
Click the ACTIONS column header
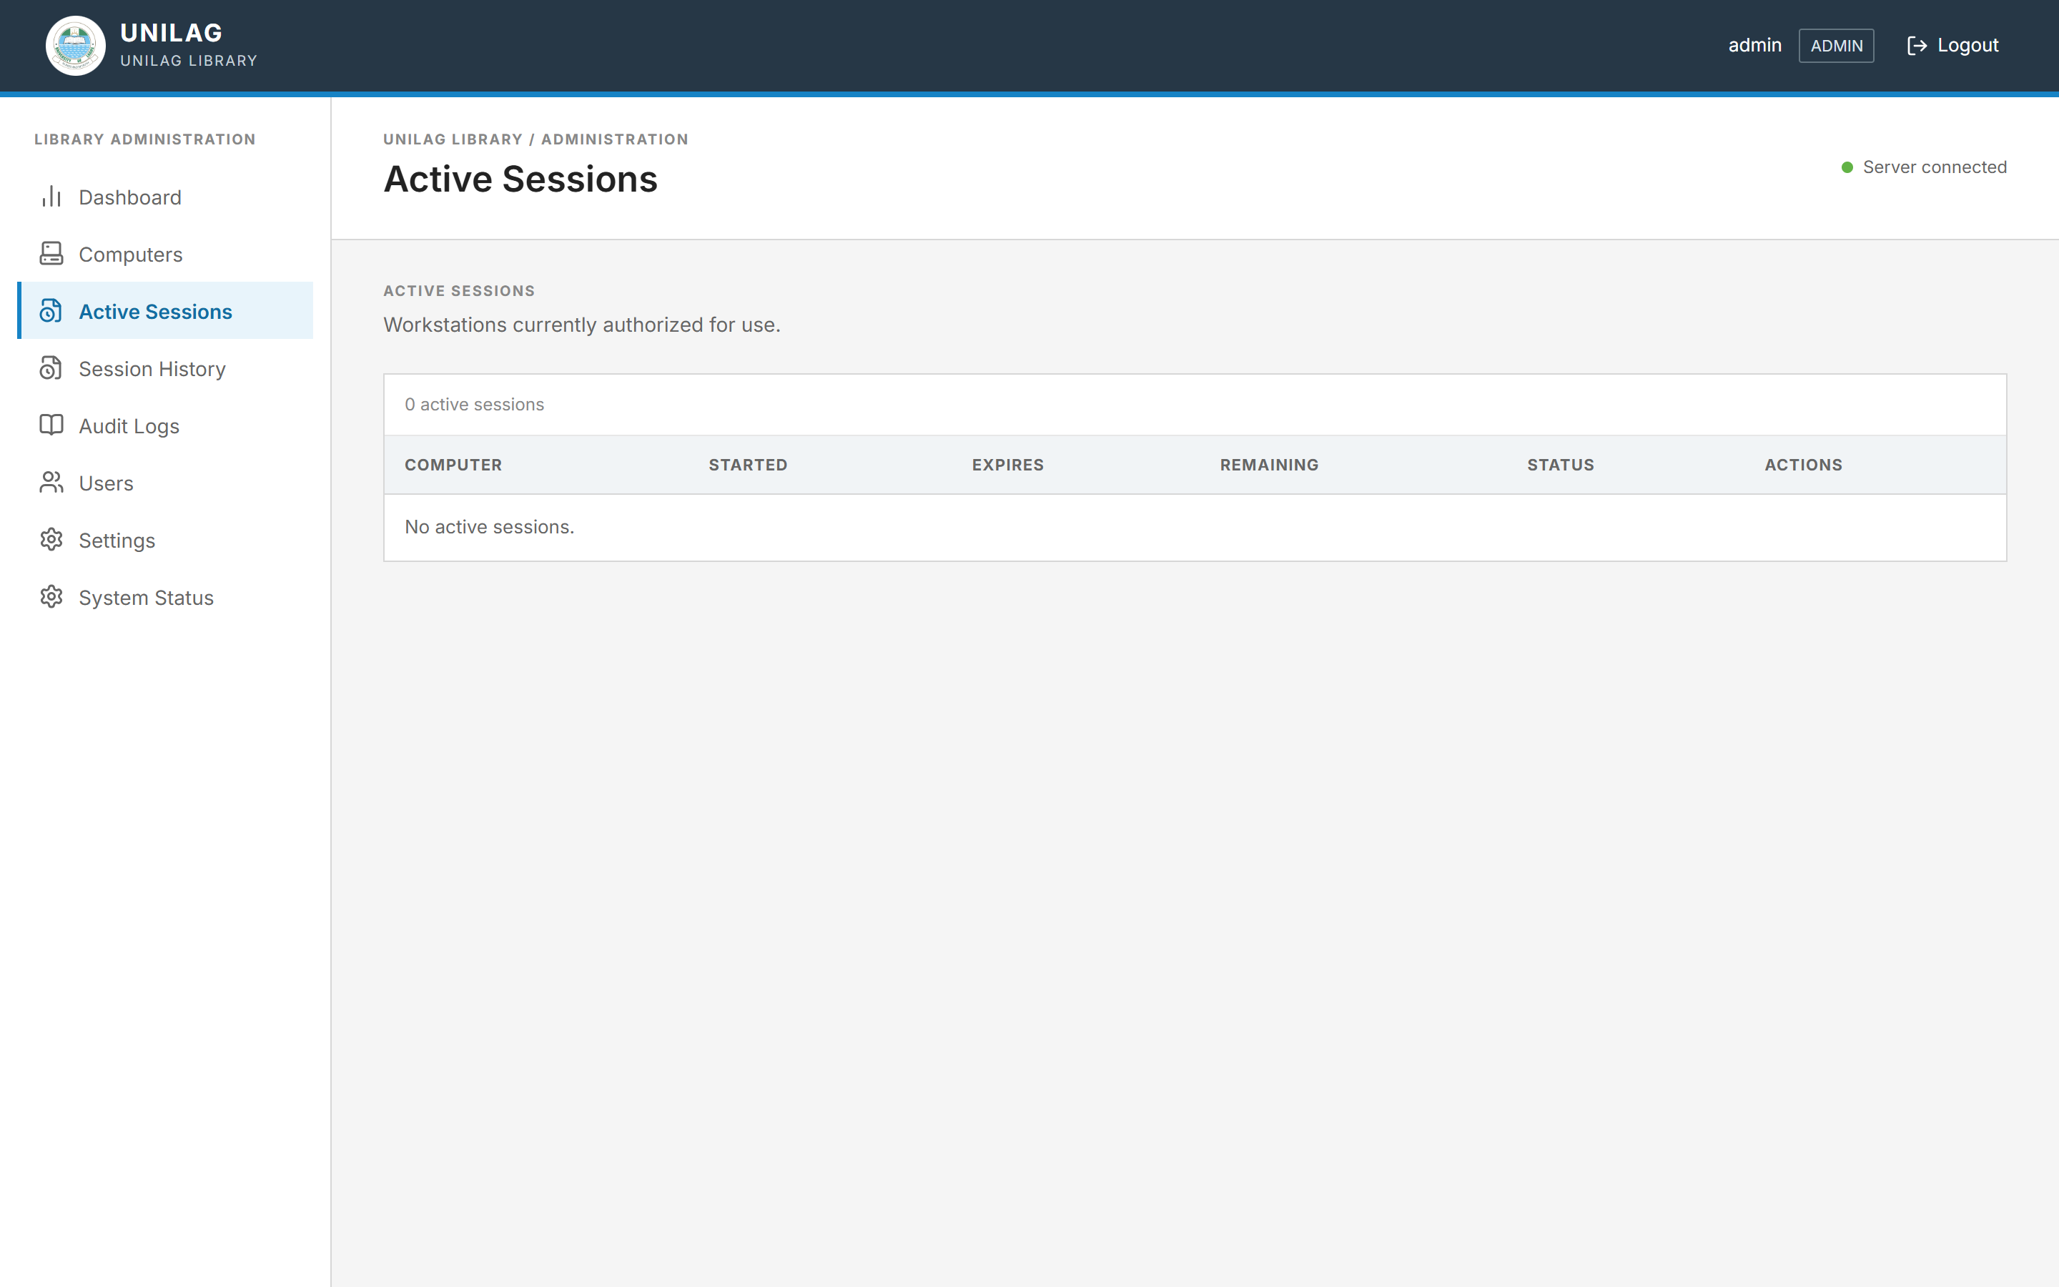(x=1803, y=465)
